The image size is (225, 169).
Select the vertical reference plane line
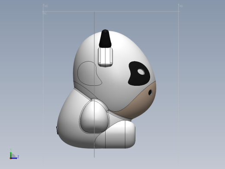point(94,84)
